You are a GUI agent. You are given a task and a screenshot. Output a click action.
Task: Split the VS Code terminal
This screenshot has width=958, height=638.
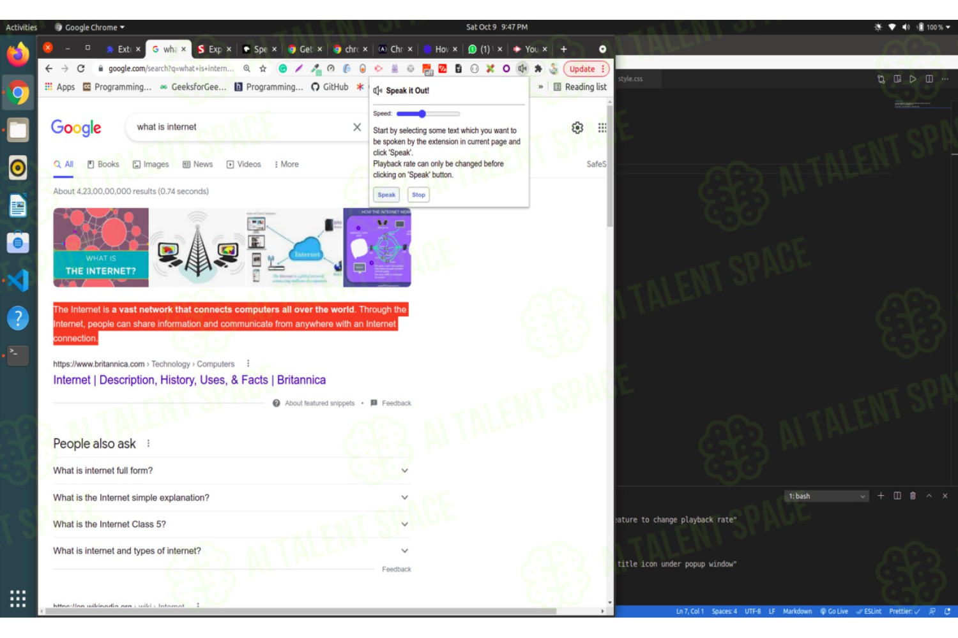tap(897, 496)
